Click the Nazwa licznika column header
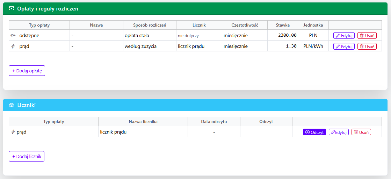The image size is (391, 179). click(x=143, y=122)
